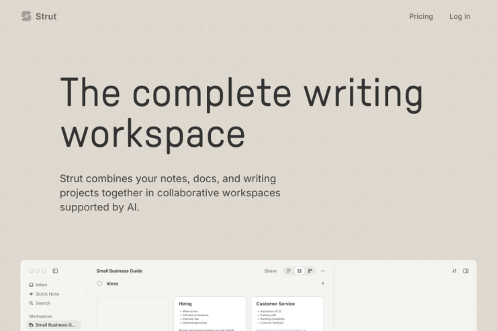
Task: Open the Log In page
Action: coord(459,17)
